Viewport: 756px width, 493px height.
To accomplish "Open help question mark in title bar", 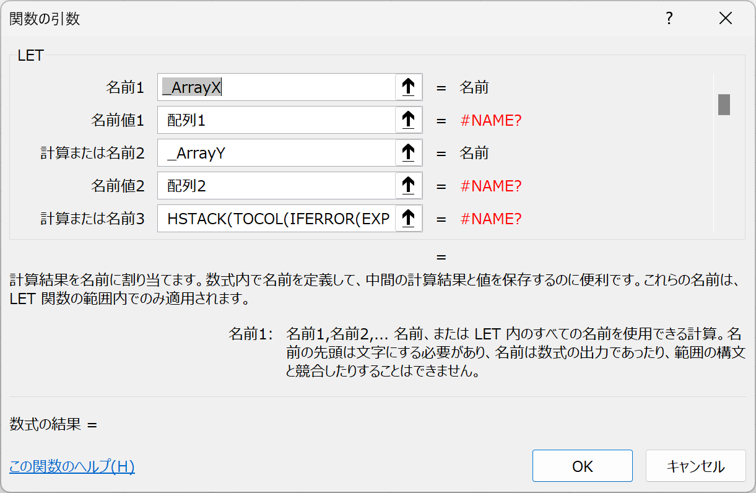I will (669, 19).
